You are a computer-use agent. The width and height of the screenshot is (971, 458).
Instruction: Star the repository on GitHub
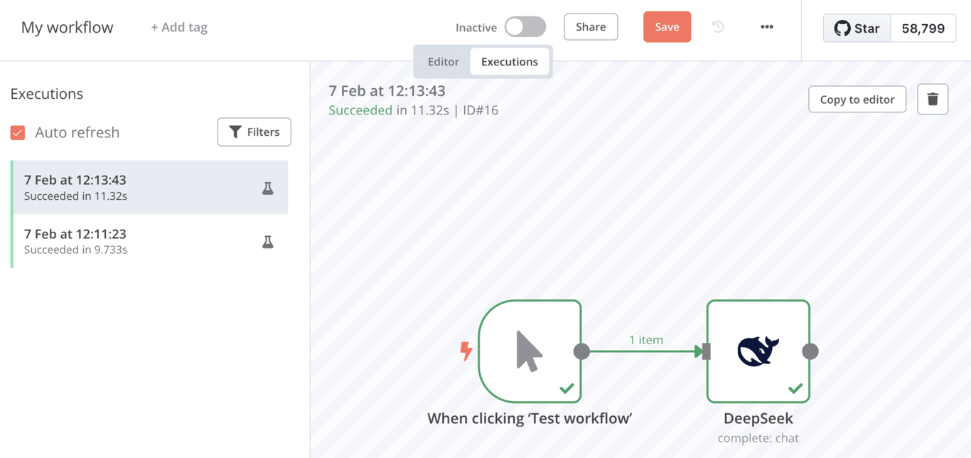pyautogui.click(x=856, y=28)
